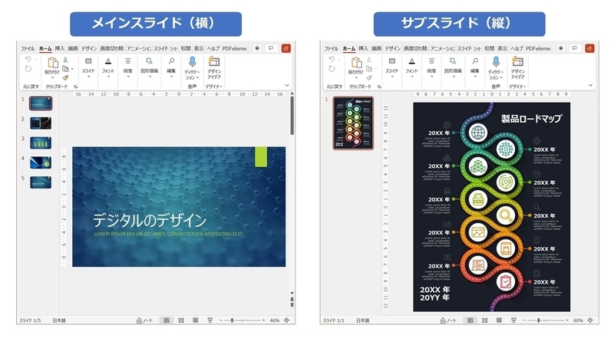This screenshot has width=614, height=345.
Task: Click the Undo arrow in the main slide window
Action: pos(28,60)
